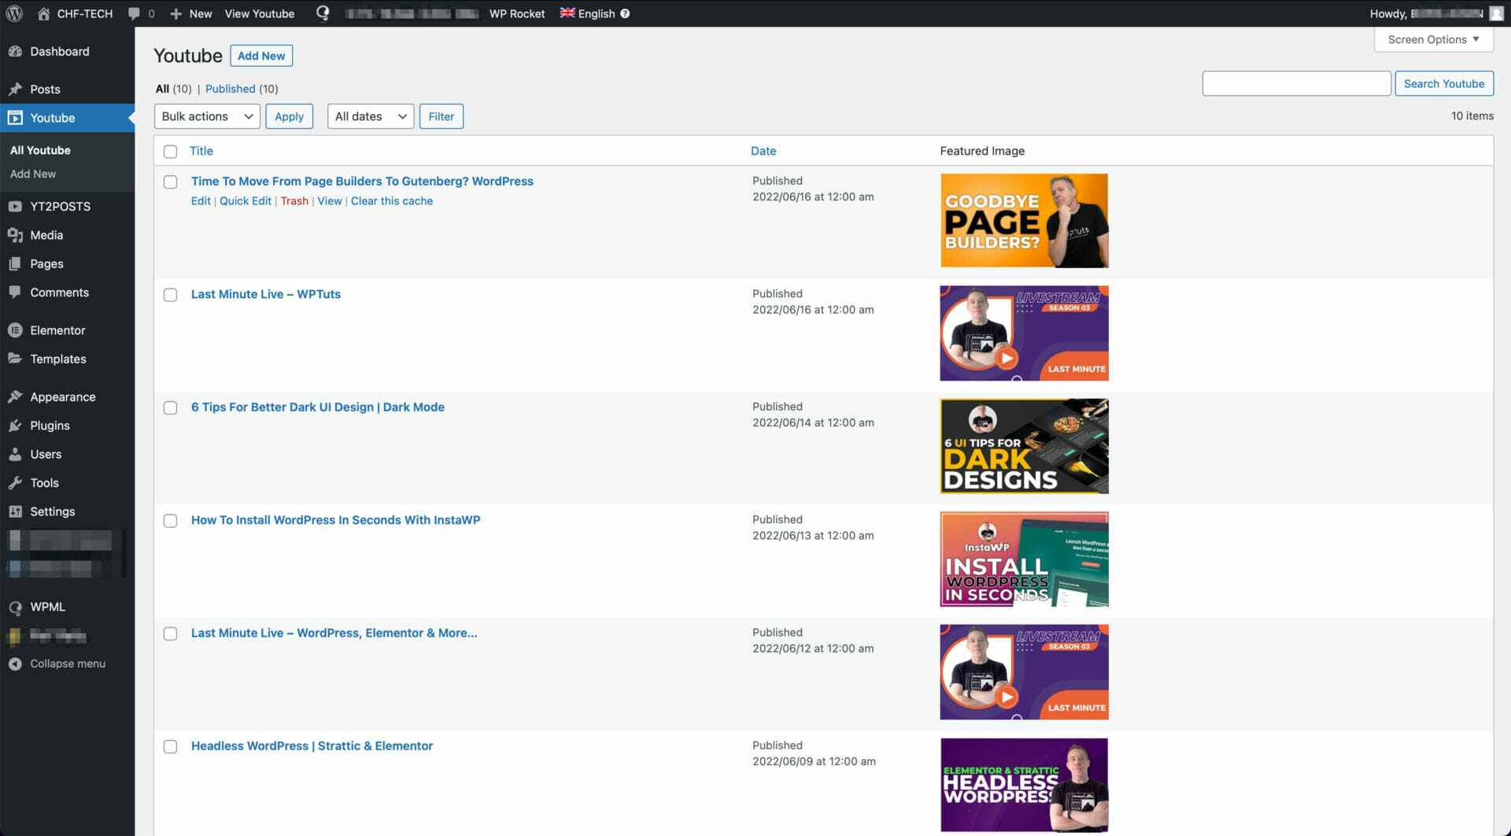This screenshot has height=836, width=1511.
Task: Click the Tools wrench icon
Action: pyautogui.click(x=15, y=483)
